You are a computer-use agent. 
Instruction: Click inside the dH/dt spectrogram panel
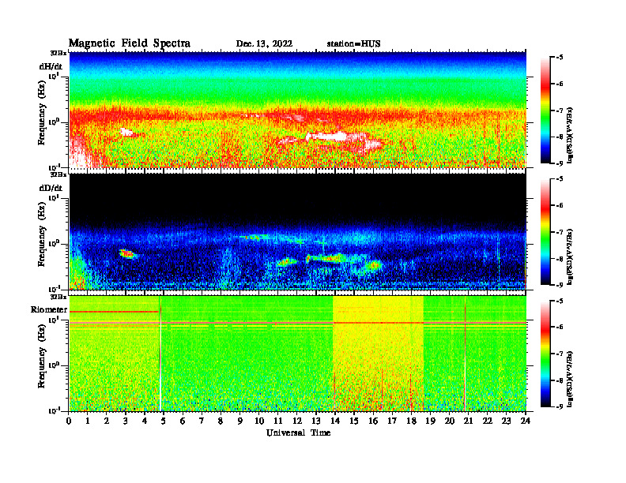[298, 110]
